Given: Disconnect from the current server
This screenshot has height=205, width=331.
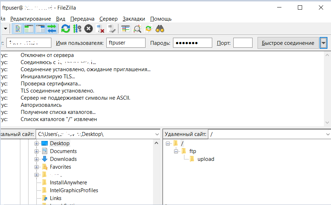Looking at the screenshot, I should click(x=100, y=28).
